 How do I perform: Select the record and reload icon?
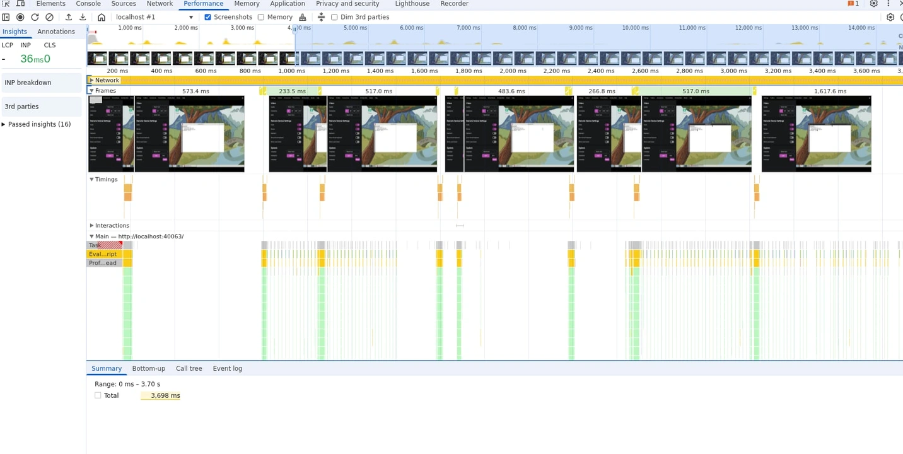[x=35, y=17]
